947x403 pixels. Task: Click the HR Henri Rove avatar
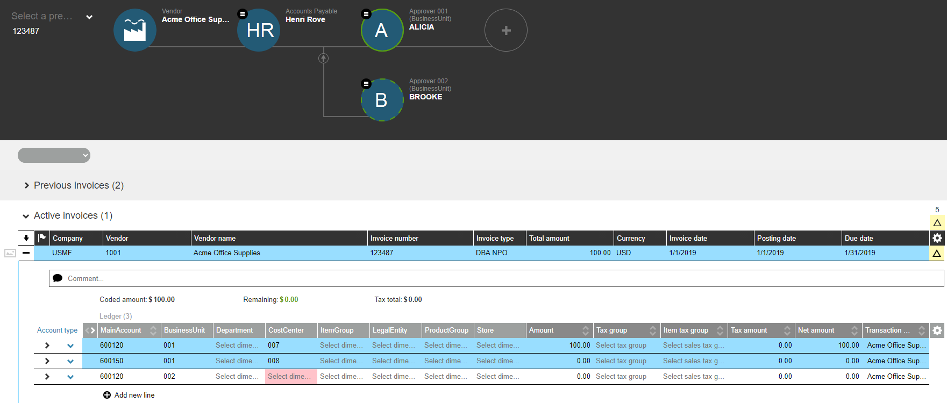pyautogui.click(x=259, y=30)
